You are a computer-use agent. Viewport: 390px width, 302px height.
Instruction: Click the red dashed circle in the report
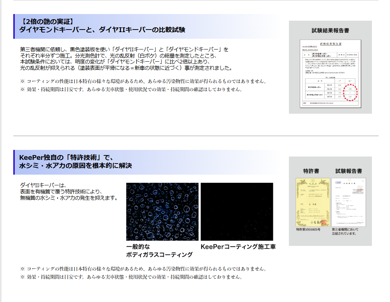(350, 92)
